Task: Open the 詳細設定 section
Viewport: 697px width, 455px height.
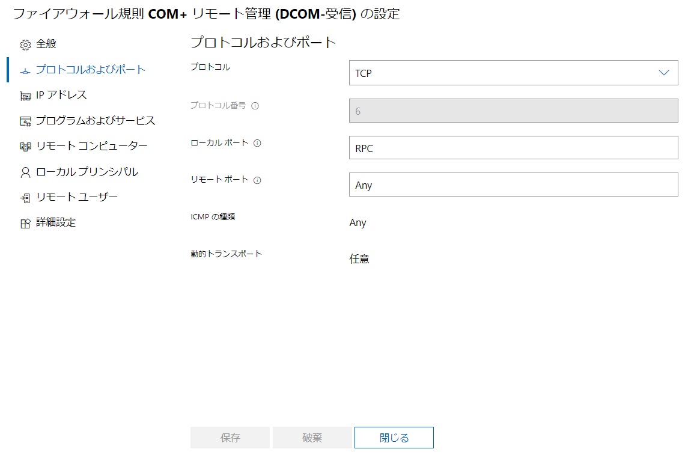Action: tap(56, 222)
